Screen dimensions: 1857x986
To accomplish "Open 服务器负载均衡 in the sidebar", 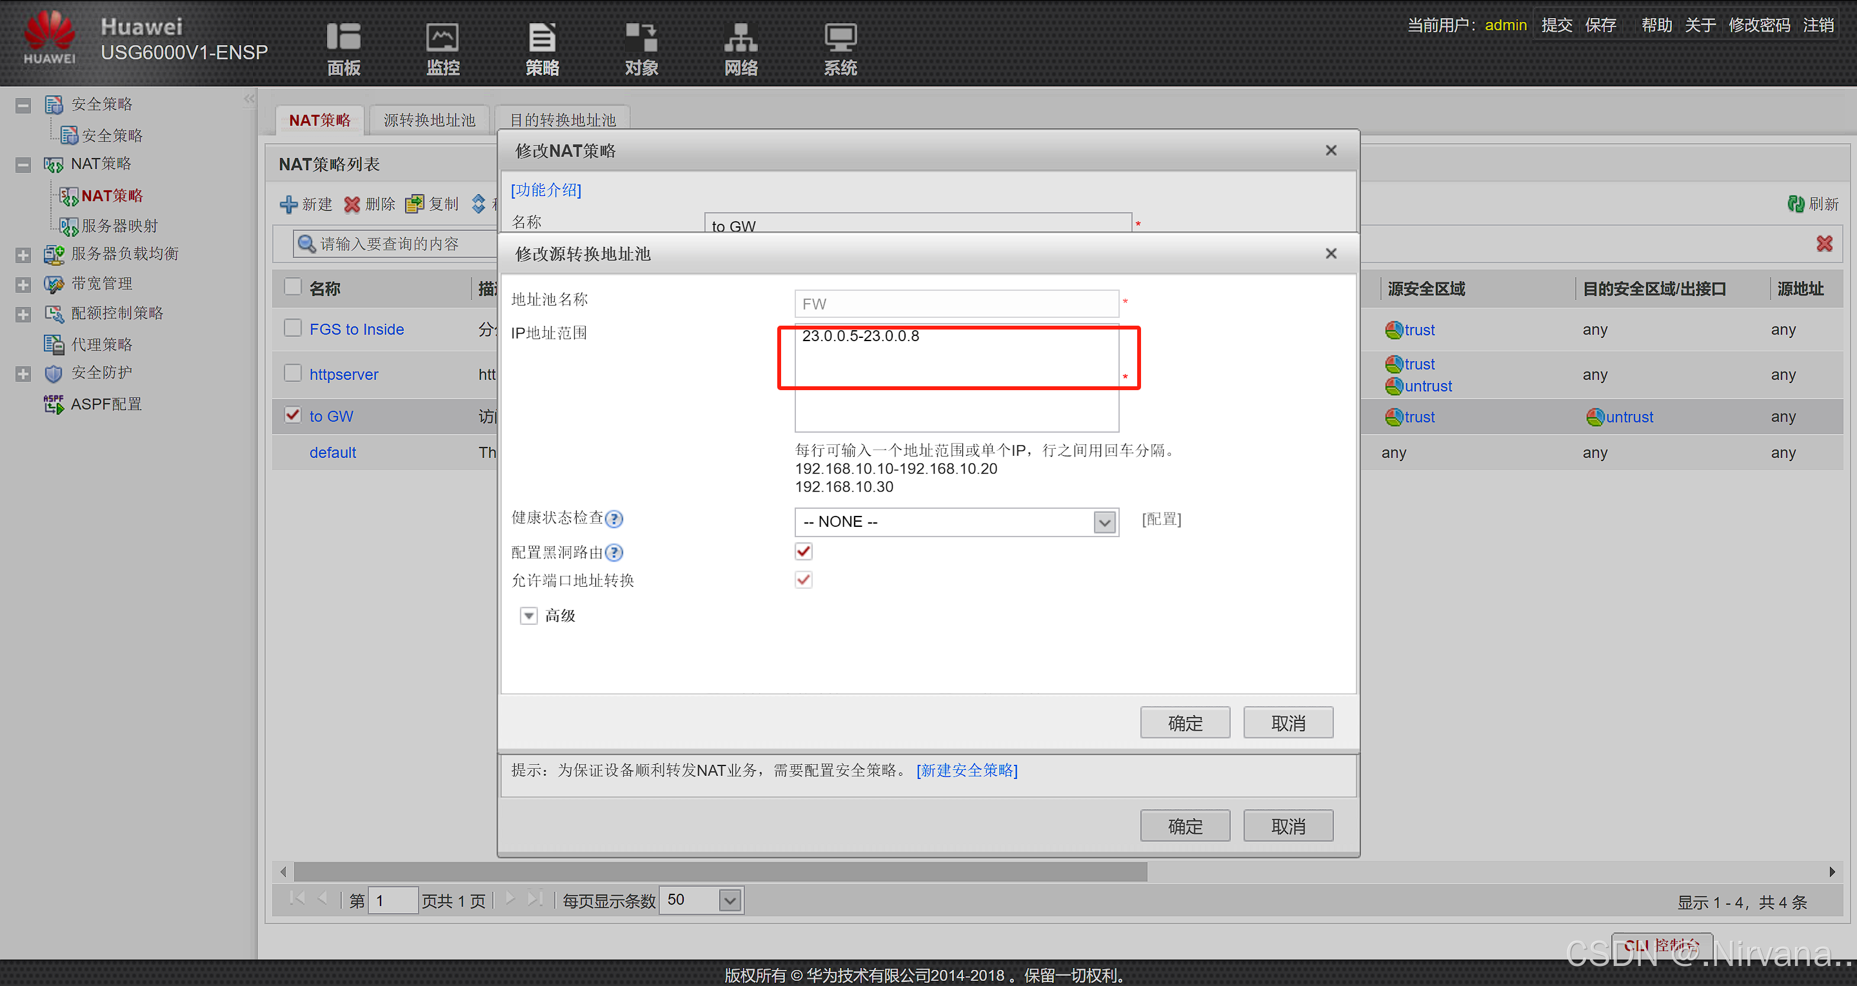I will [124, 253].
